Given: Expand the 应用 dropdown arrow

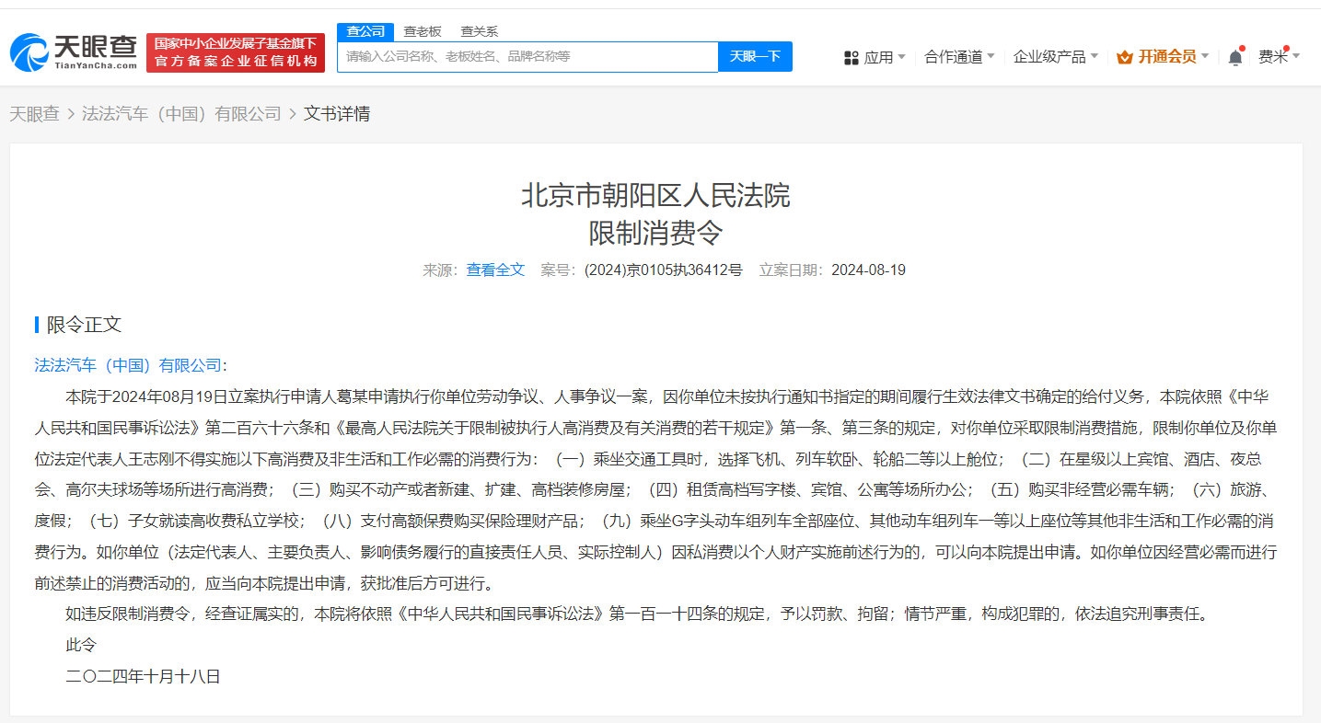Looking at the screenshot, I should tap(902, 57).
